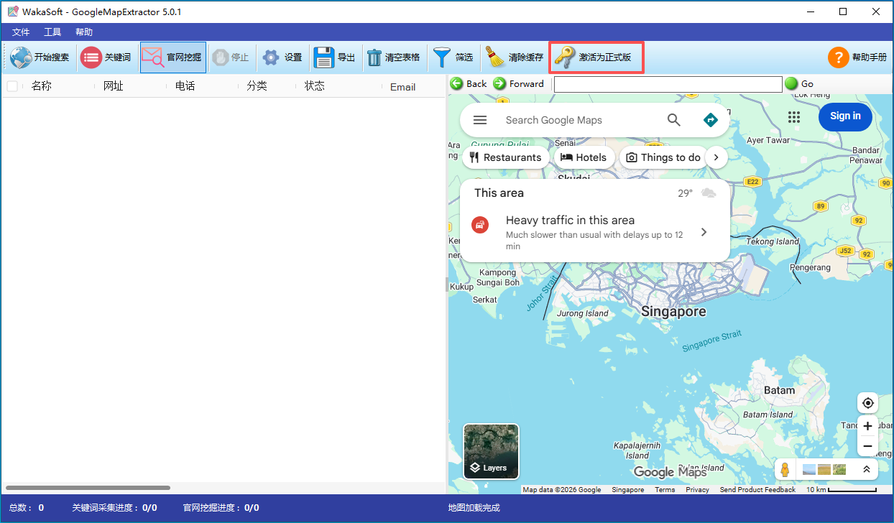Open the 工具 menu
Screen dimensions: 894x523
(52, 32)
